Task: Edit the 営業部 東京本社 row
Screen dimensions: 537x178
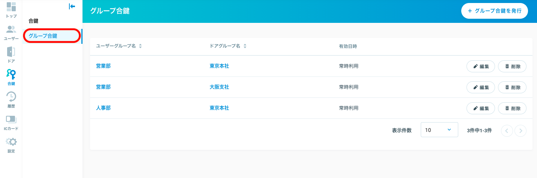Action: 481,66
